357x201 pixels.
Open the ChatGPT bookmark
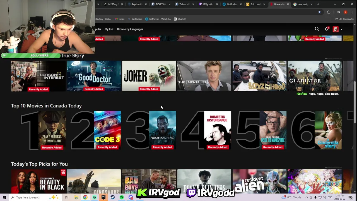click(x=180, y=19)
